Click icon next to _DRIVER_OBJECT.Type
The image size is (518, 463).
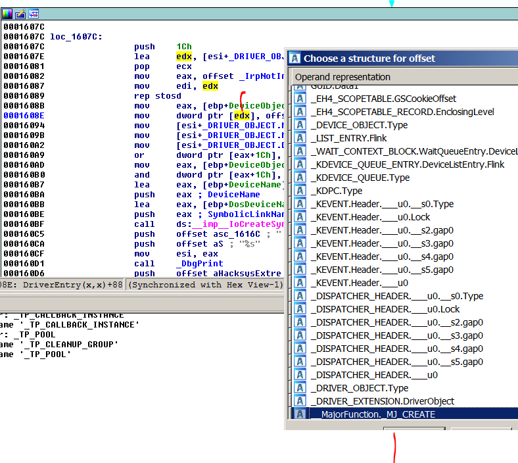[x=300, y=388]
